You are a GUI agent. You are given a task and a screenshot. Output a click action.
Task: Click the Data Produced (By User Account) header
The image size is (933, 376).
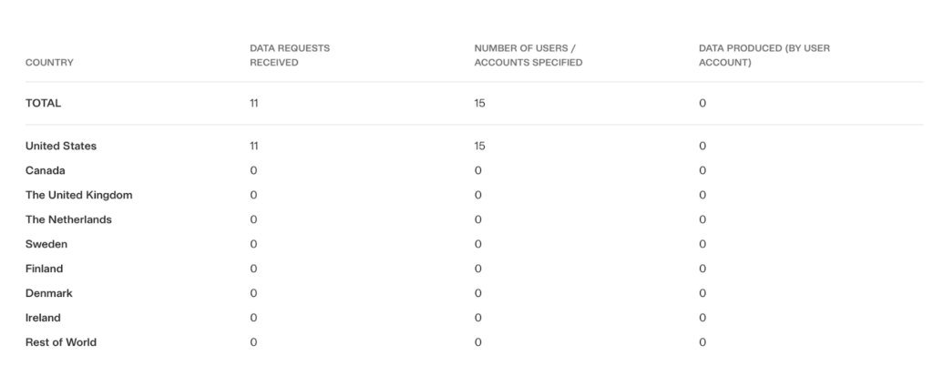pos(764,55)
